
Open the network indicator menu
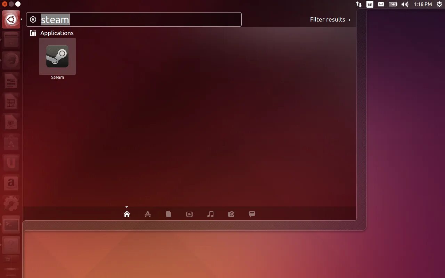(359, 4)
